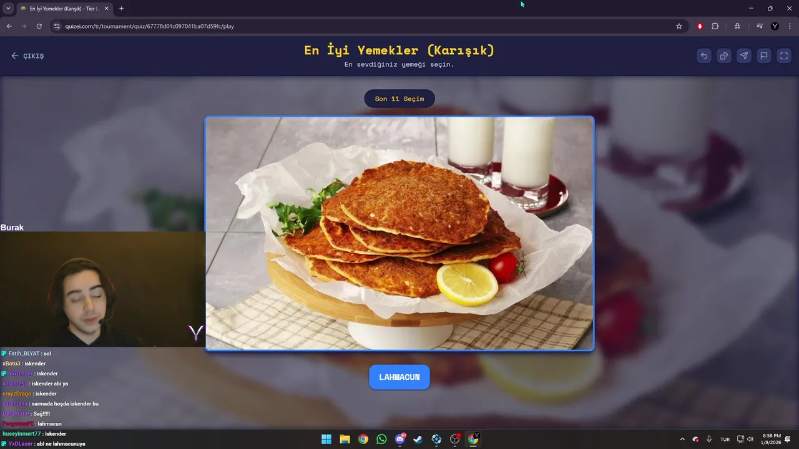Viewport: 799px width, 449px height.
Task: Open the Chrome three-dot menu
Action: point(790,26)
